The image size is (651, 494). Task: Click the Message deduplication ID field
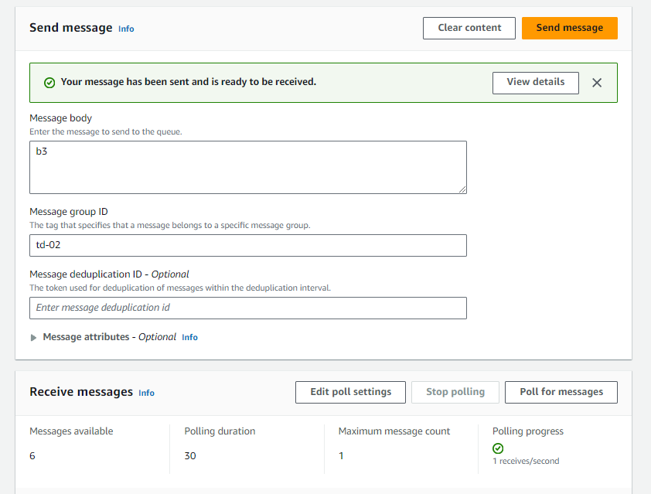tap(247, 308)
